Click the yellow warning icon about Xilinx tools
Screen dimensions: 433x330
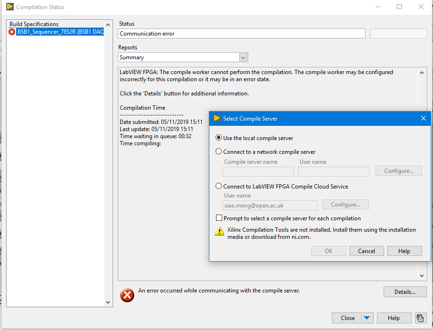[219, 231]
